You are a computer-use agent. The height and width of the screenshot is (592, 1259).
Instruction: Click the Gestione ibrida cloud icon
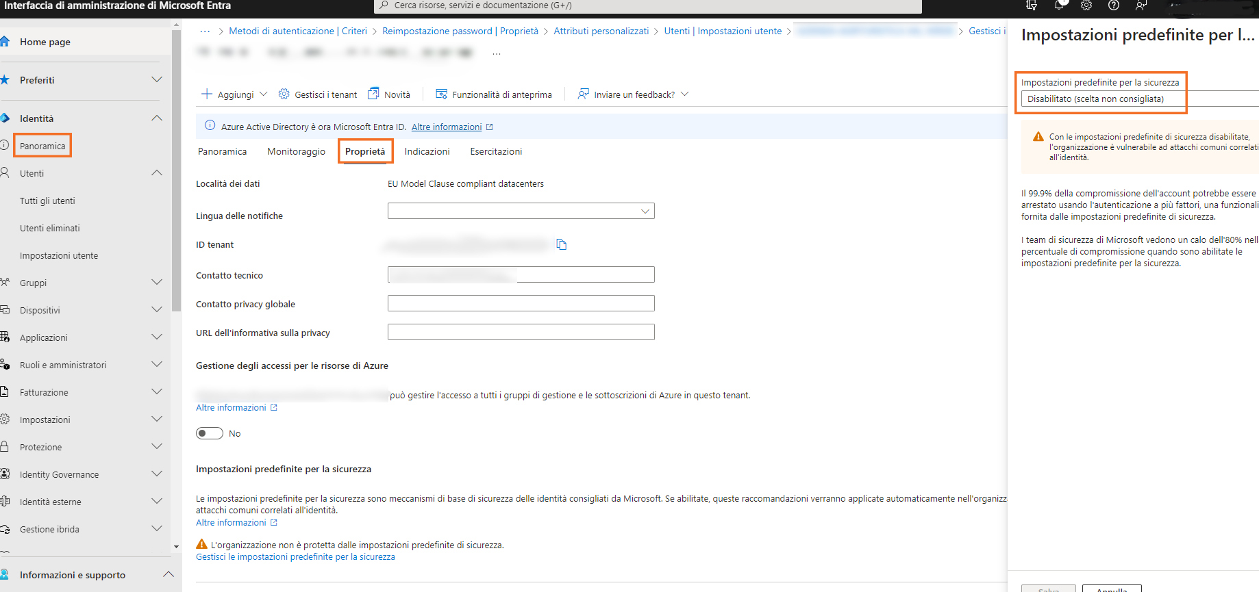(5, 528)
